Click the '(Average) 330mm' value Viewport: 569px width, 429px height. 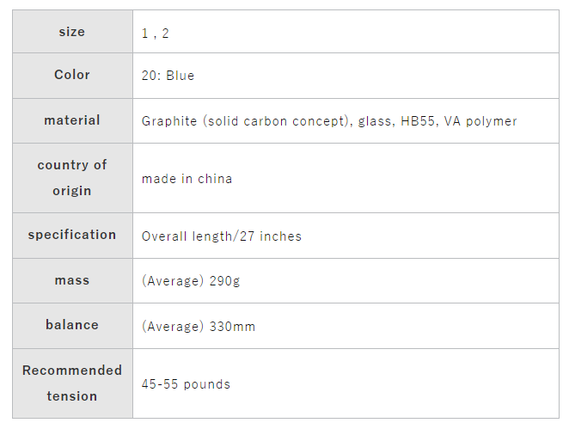pyautogui.click(x=199, y=327)
